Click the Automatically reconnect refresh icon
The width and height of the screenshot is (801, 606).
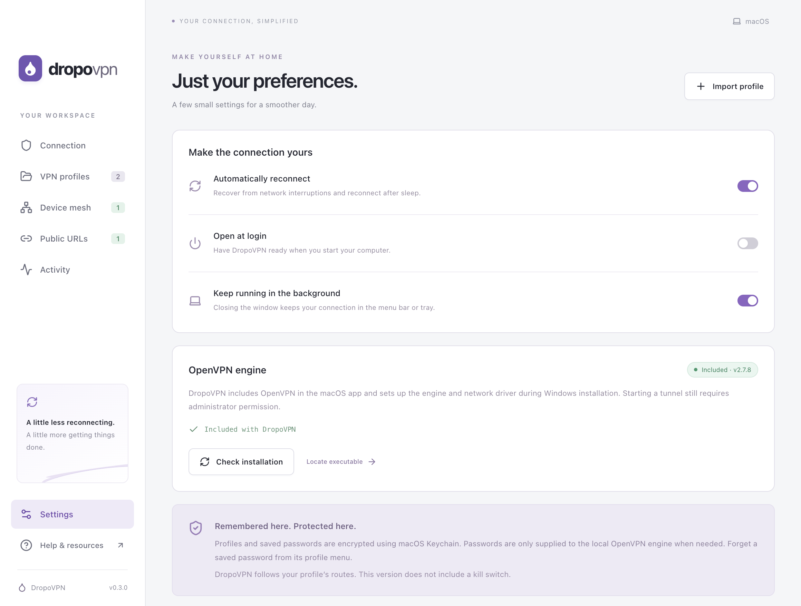pos(195,186)
